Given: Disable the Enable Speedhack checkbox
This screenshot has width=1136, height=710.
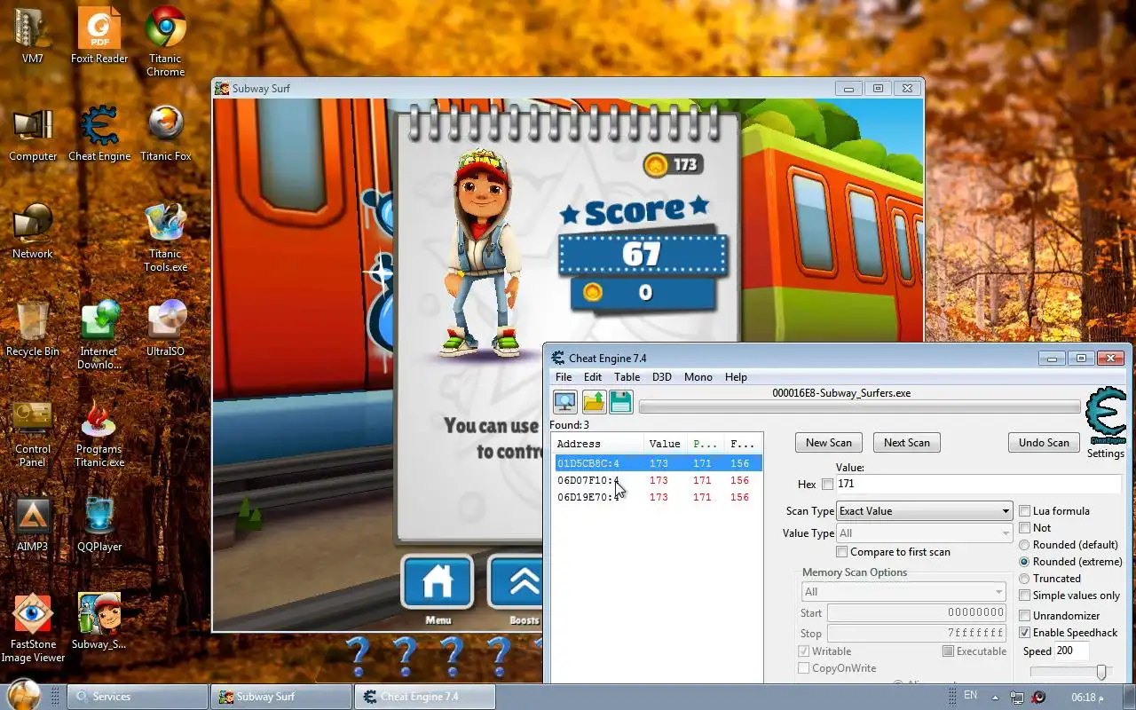Looking at the screenshot, I should 1025,633.
